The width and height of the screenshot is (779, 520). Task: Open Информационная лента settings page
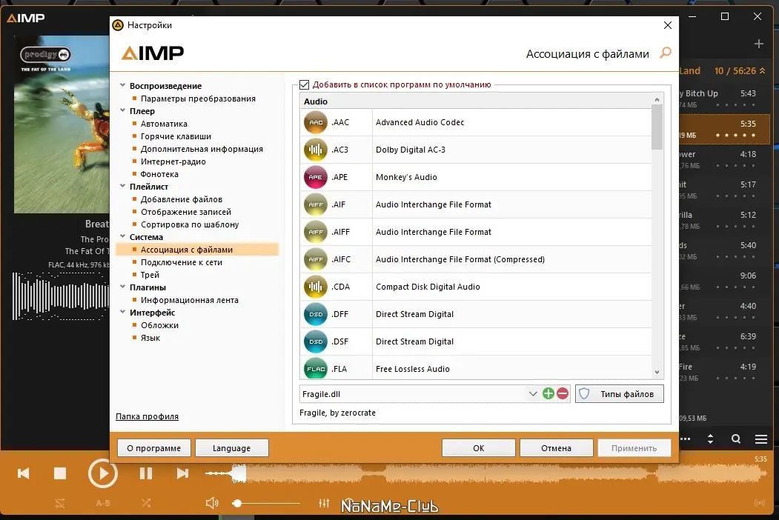coord(189,300)
